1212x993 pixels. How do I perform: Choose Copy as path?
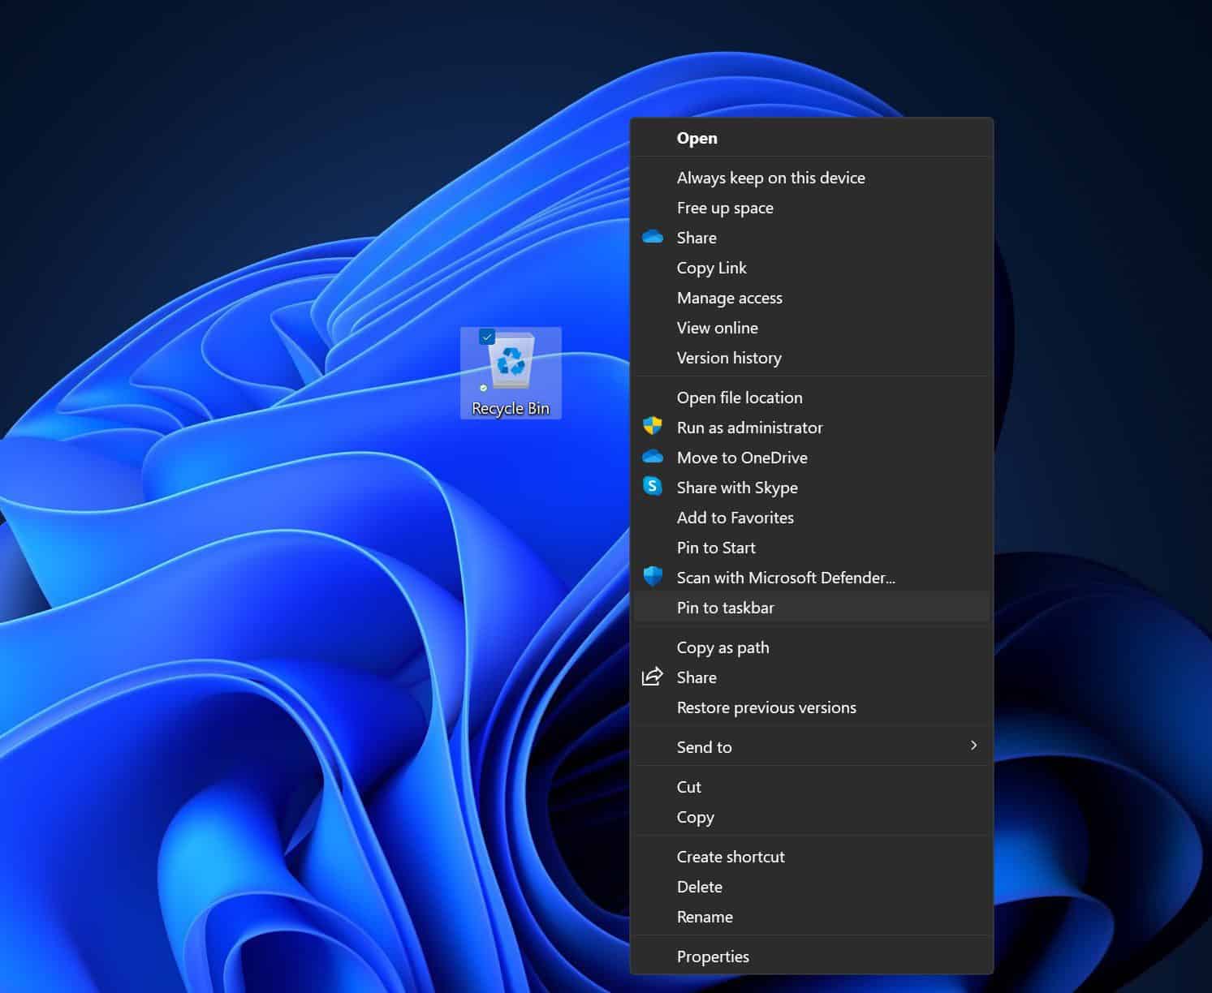[x=722, y=647]
